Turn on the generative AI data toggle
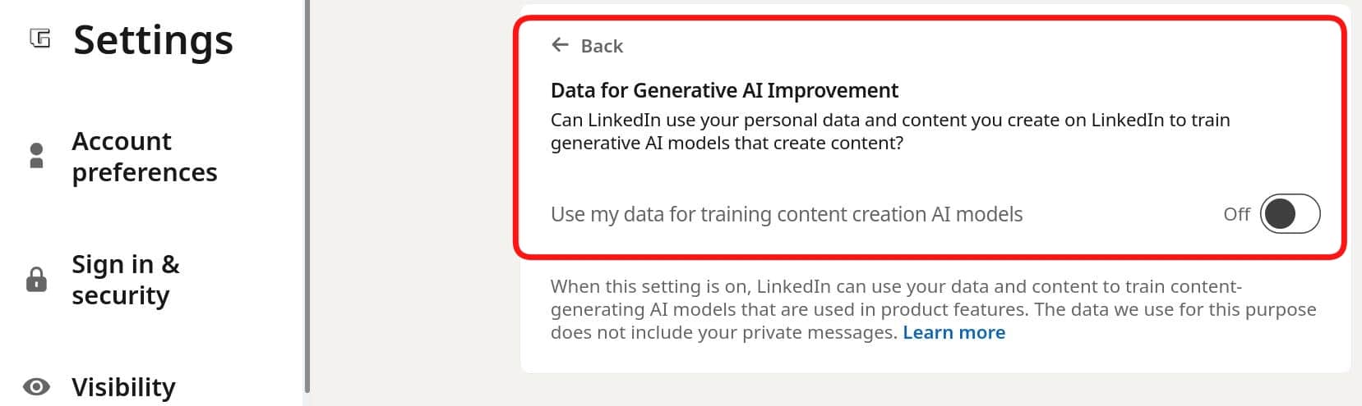 (x=1290, y=214)
